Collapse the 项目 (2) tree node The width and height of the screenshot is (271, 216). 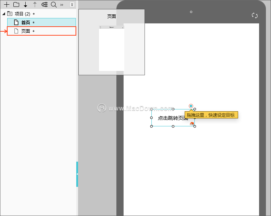click(4, 14)
